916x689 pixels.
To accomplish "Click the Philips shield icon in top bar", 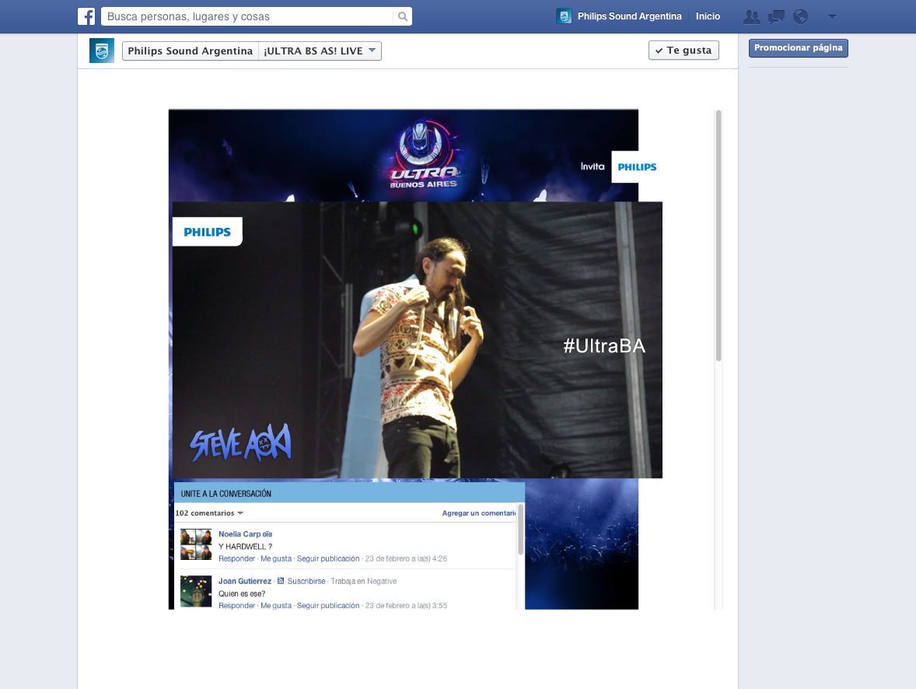I will [x=564, y=16].
